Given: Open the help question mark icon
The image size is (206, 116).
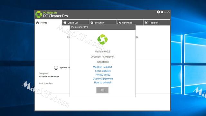Looking at the screenshot, I should click(x=158, y=12).
